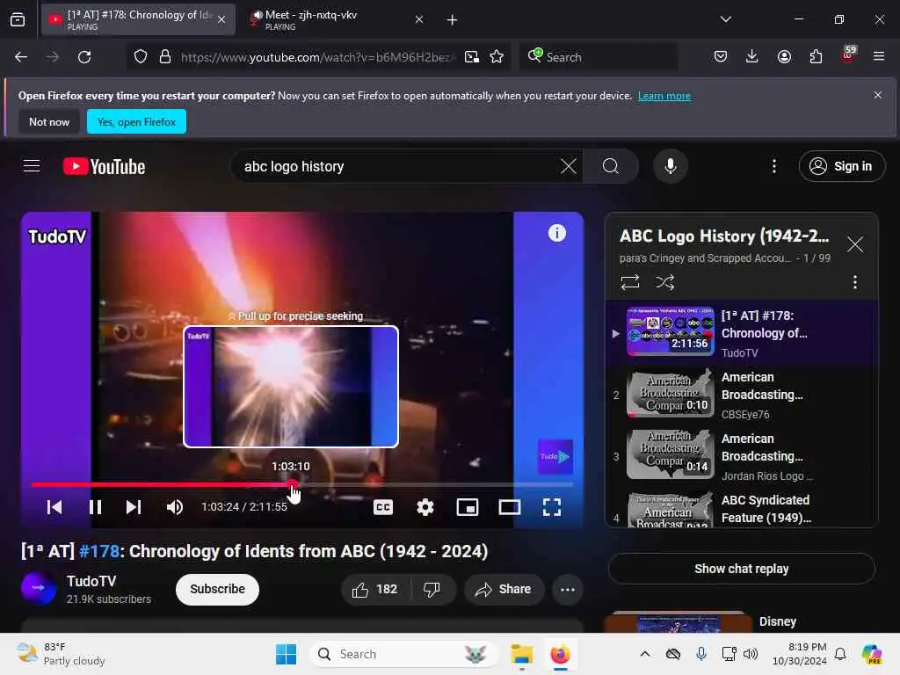The image size is (900, 675).
Task: Open TudoTV channel avatar
Action: pyautogui.click(x=39, y=588)
